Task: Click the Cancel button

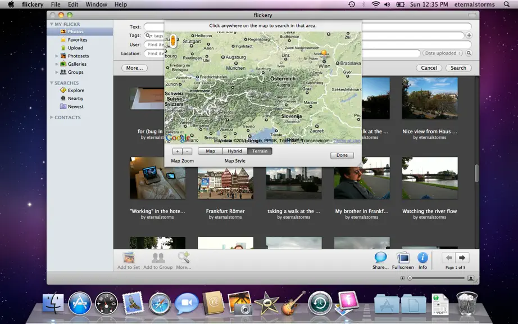Action: (x=429, y=67)
